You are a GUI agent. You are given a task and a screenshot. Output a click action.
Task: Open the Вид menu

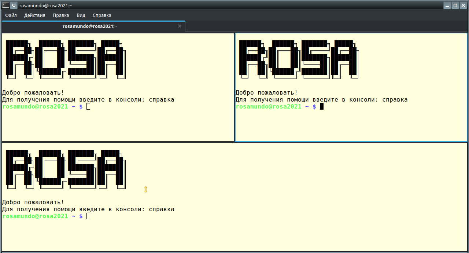pyautogui.click(x=81, y=15)
